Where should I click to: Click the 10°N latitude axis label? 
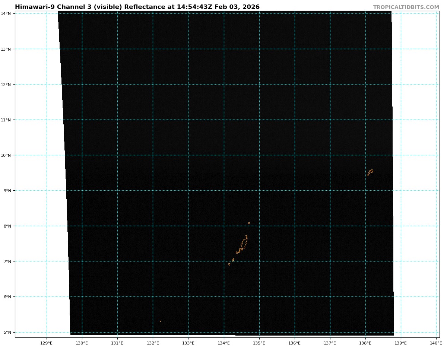(x=7, y=155)
